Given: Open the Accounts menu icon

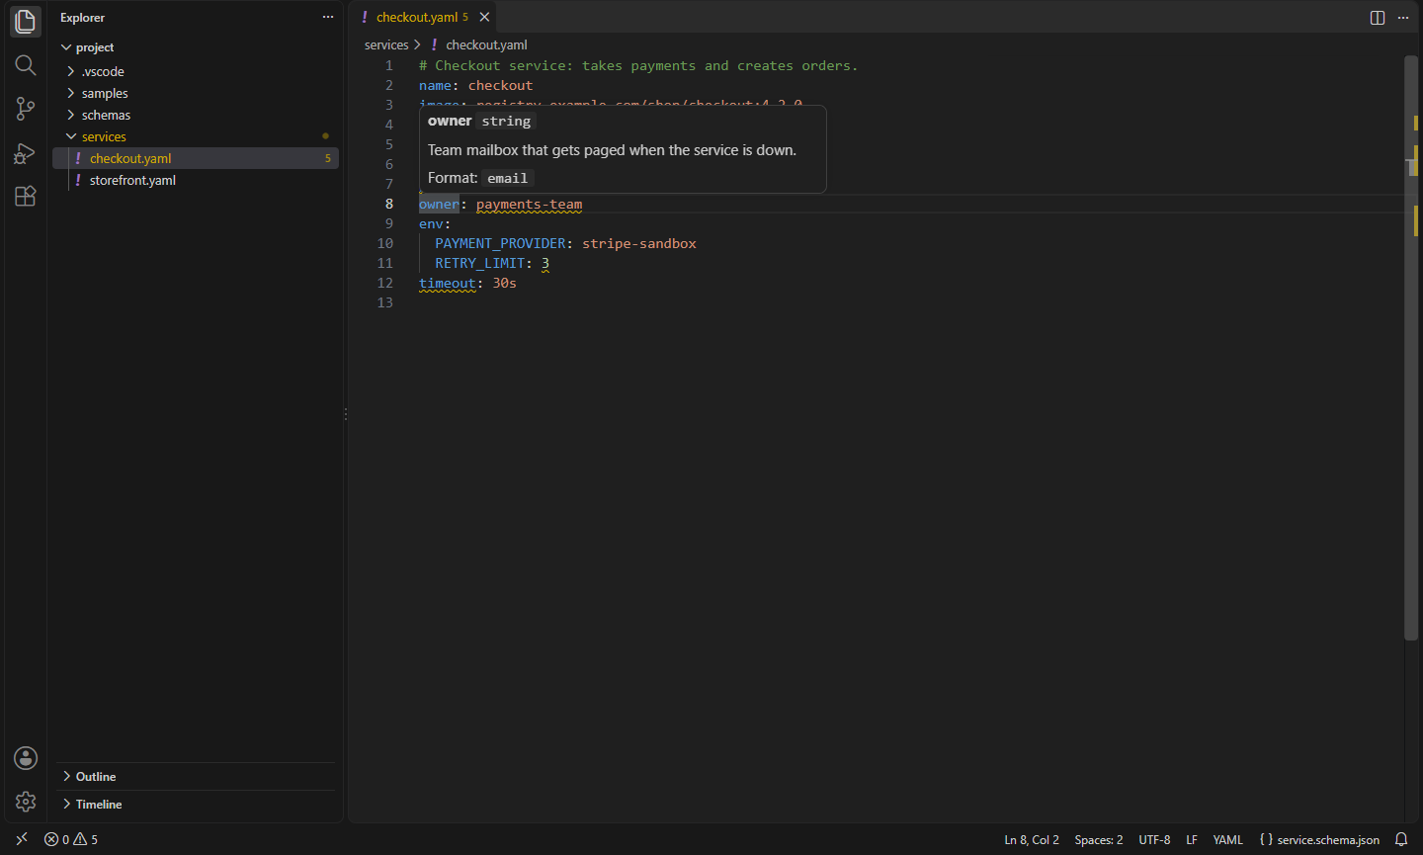Looking at the screenshot, I should tap(26, 758).
